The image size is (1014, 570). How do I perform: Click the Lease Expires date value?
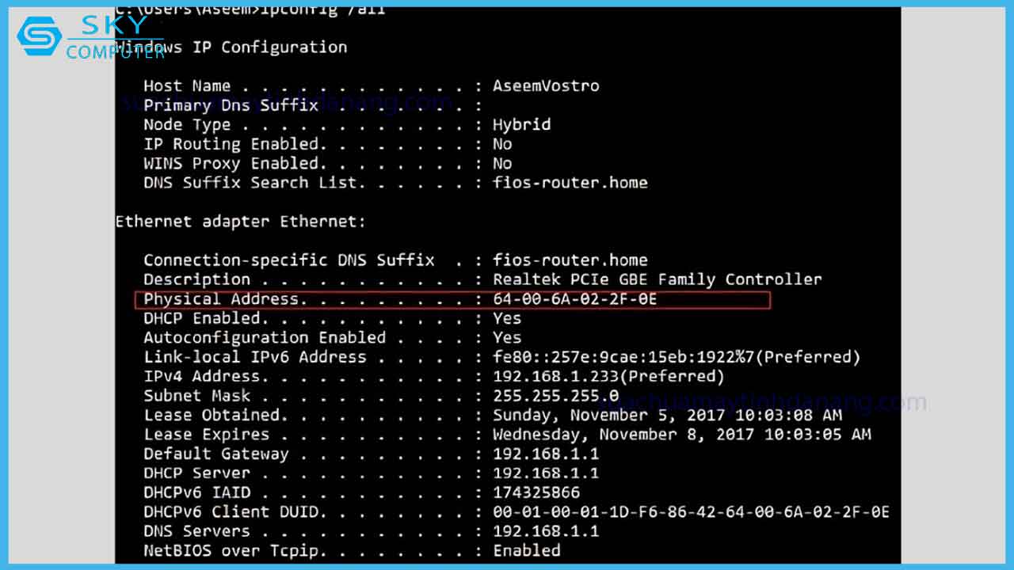pos(681,434)
